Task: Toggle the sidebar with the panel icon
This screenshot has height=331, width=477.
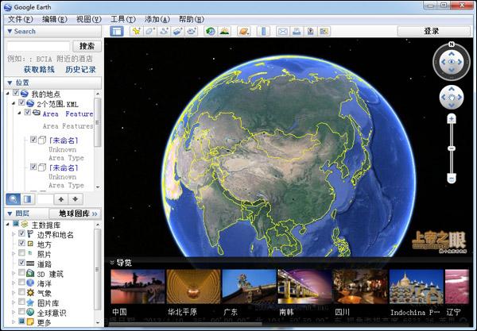Action: [117, 31]
